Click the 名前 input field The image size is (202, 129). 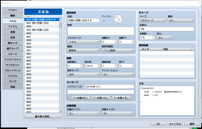point(83,20)
